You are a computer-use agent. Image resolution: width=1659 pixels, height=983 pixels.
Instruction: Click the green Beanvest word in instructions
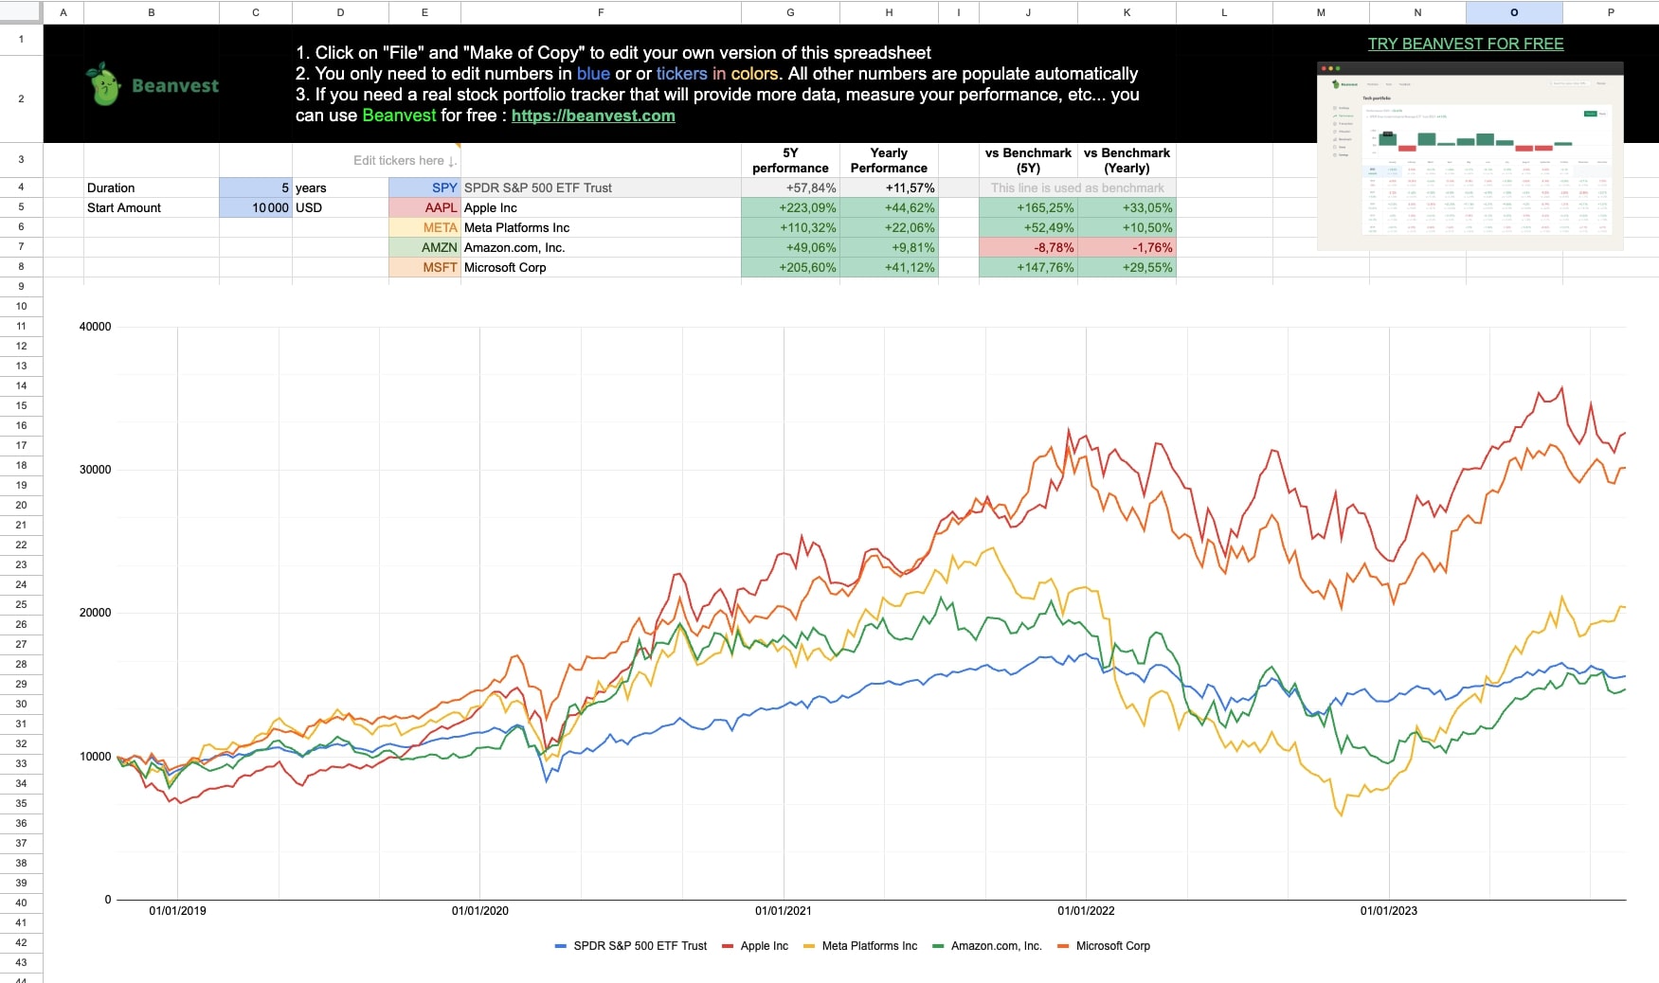point(399,116)
